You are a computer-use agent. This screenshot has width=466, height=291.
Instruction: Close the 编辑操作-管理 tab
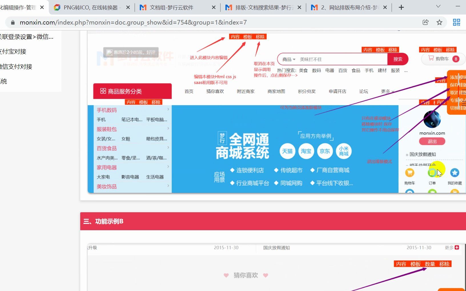click(x=42, y=7)
